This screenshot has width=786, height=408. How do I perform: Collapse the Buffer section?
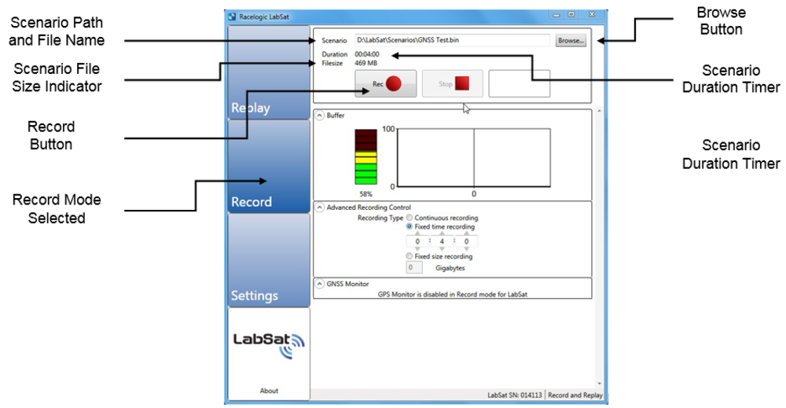click(320, 116)
